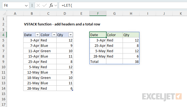187x107 pixels.
Task: Select row 4 header
Action: pyautogui.click(x=3, y=35)
